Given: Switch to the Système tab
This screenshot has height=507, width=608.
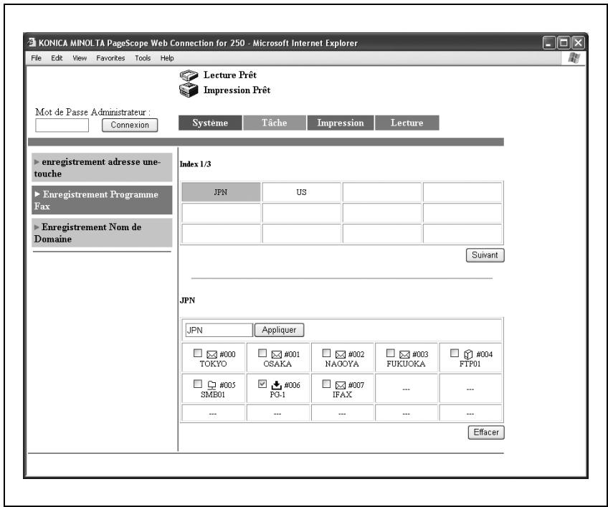Looking at the screenshot, I should click(x=210, y=123).
